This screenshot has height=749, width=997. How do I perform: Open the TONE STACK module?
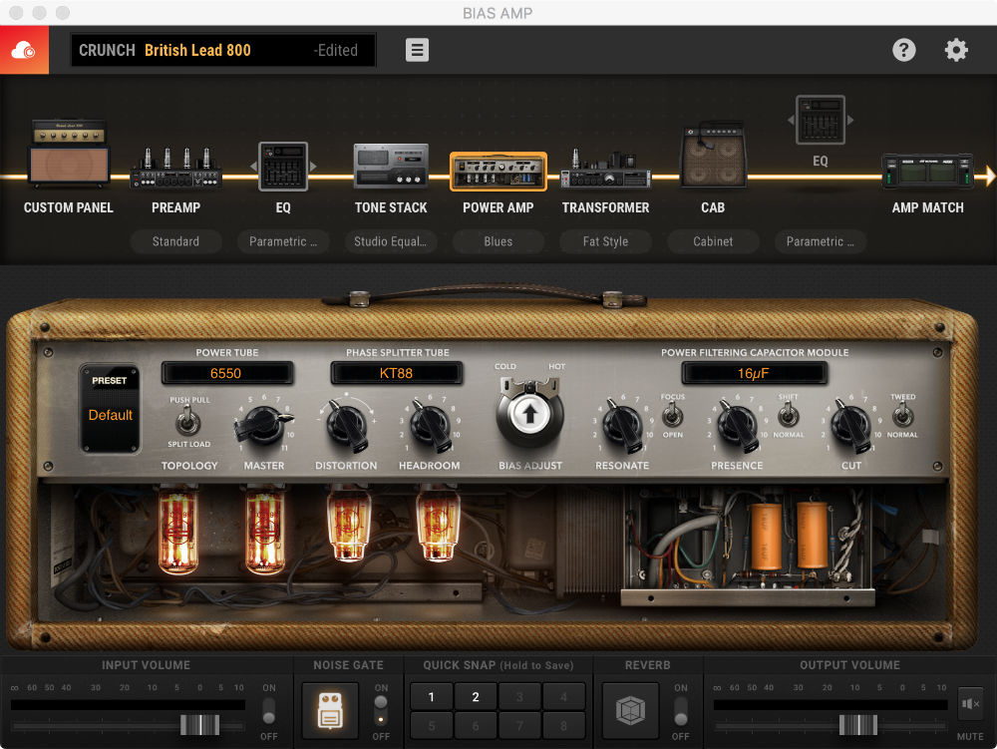(x=391, y=165)
